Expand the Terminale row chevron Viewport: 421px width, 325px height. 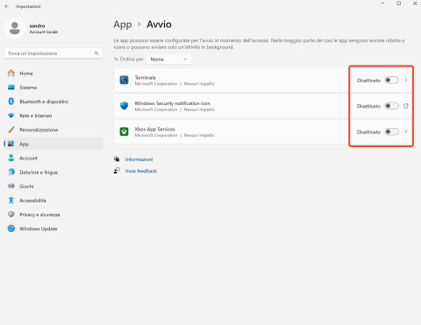tap(406, 80)
